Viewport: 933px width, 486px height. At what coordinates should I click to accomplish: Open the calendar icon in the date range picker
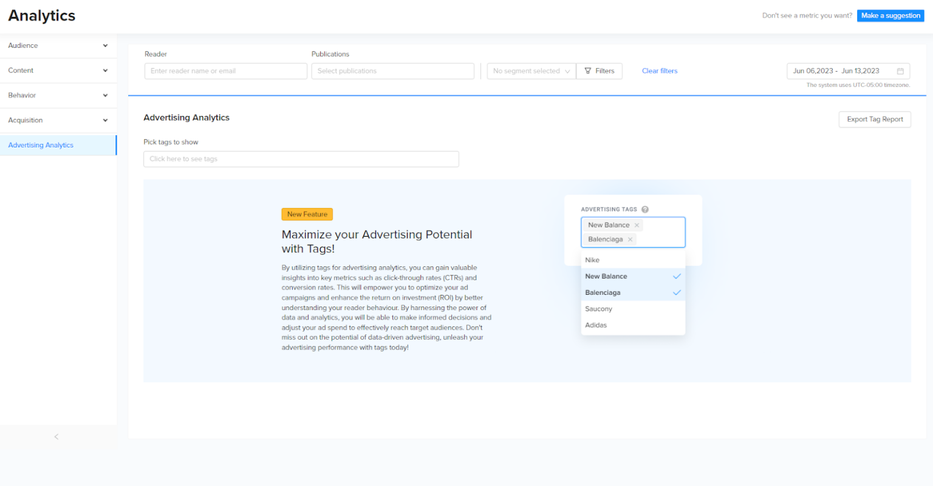[x=901, y=71]
